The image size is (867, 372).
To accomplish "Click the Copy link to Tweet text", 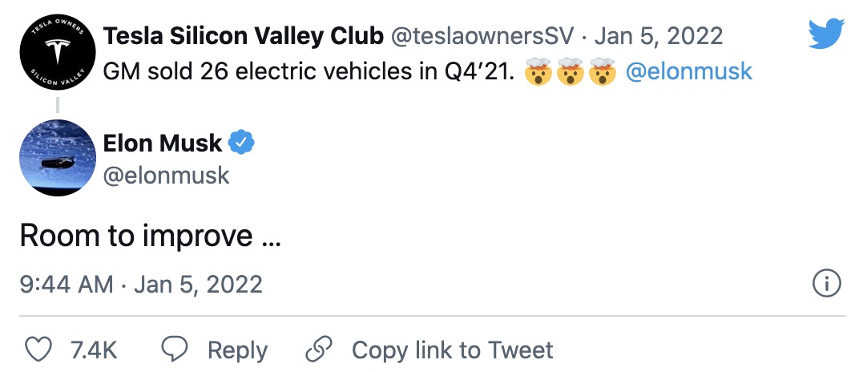I will point(452,350).
